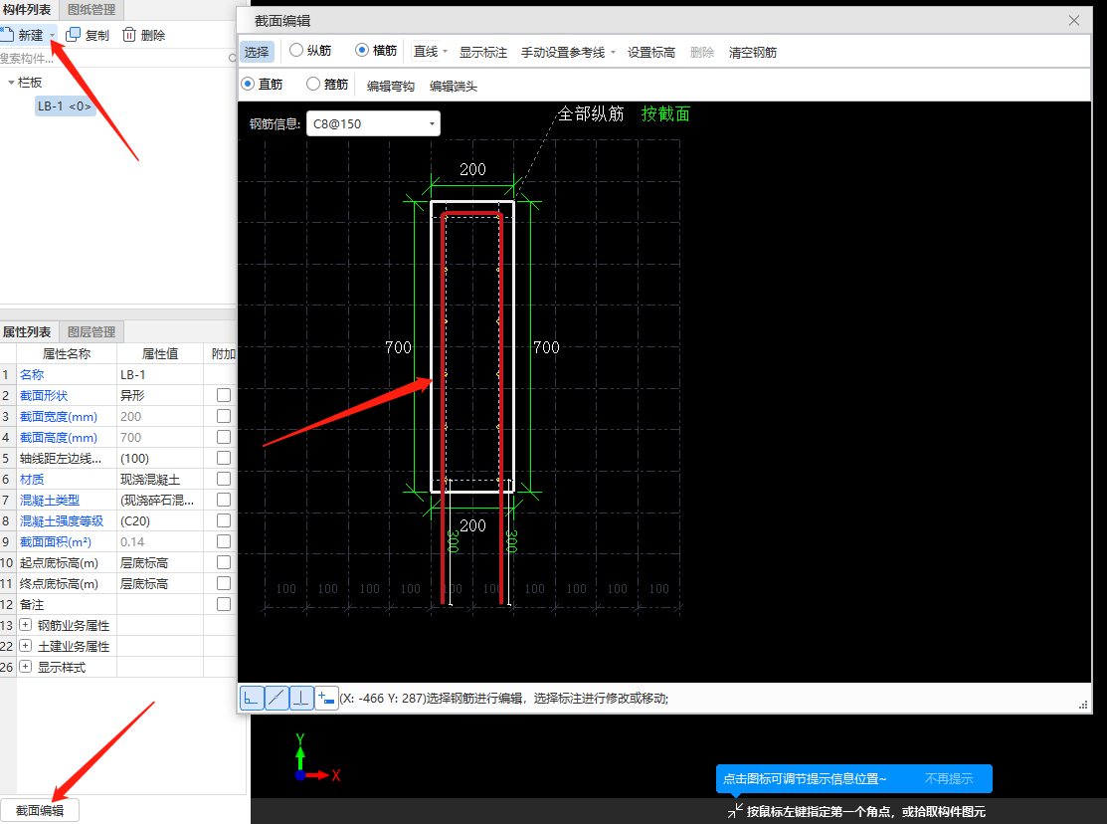Select LB-1 in the component tree
1107x824 pixels.
tap(65, 106)
